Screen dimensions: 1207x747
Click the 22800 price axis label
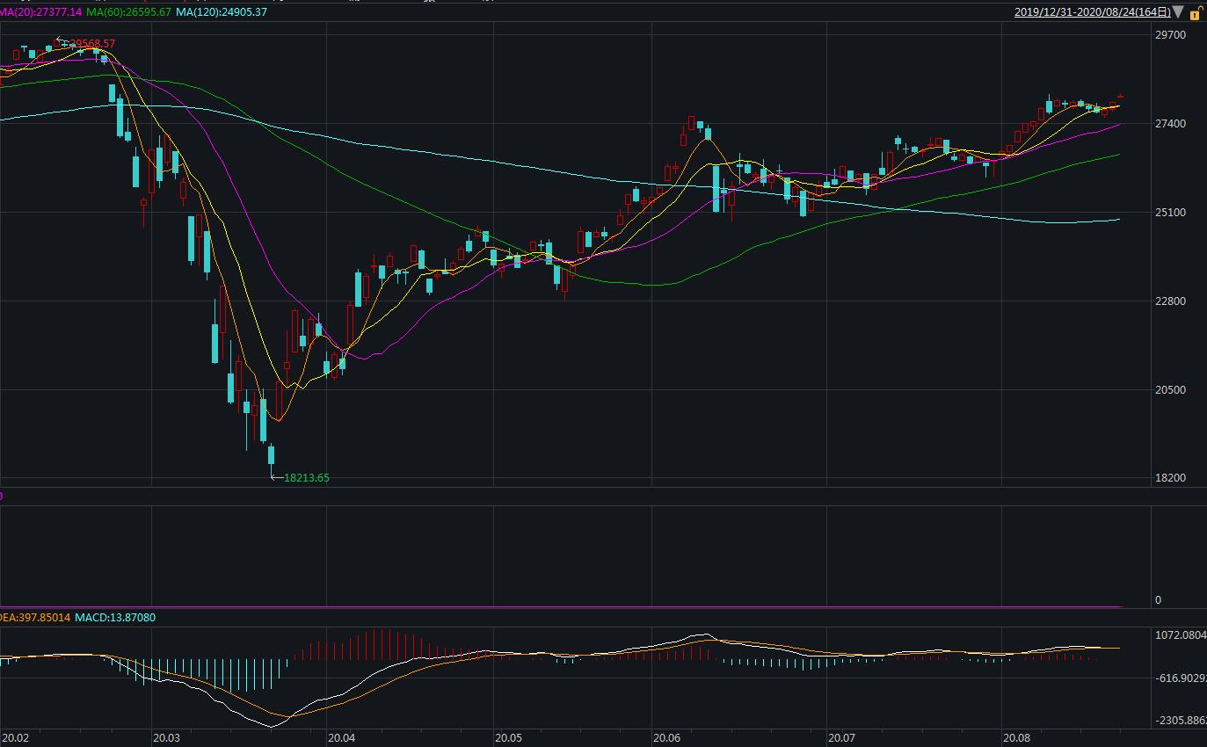1170,301
